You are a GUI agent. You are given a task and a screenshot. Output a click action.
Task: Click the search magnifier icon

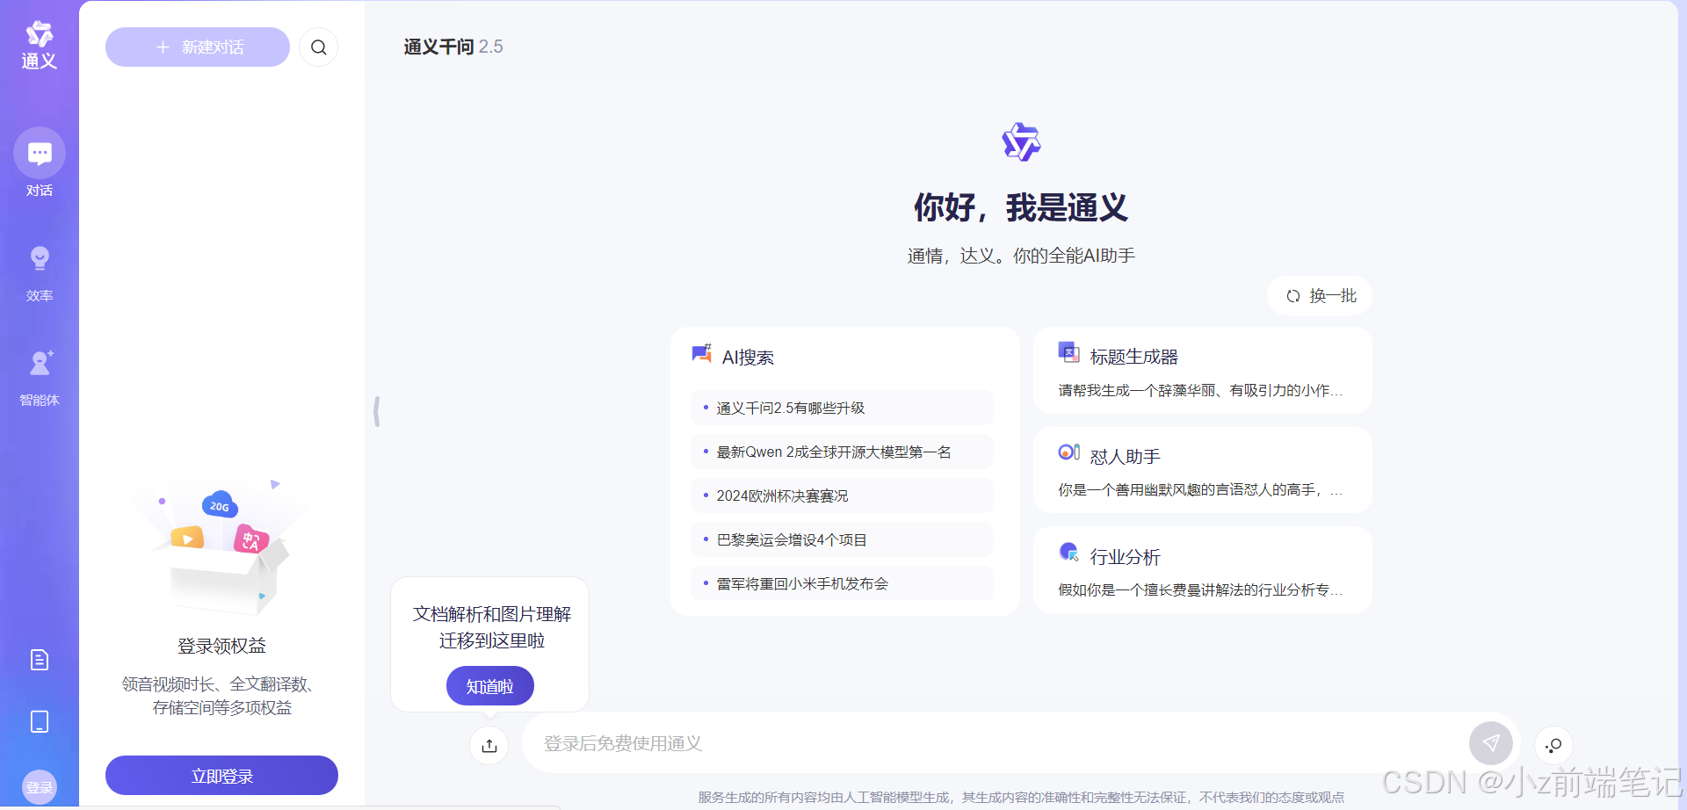point(319,47)
